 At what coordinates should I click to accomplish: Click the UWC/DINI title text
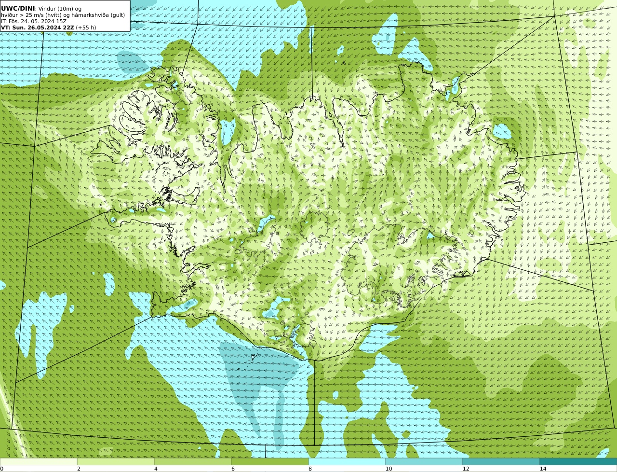[x=17, y=8]
